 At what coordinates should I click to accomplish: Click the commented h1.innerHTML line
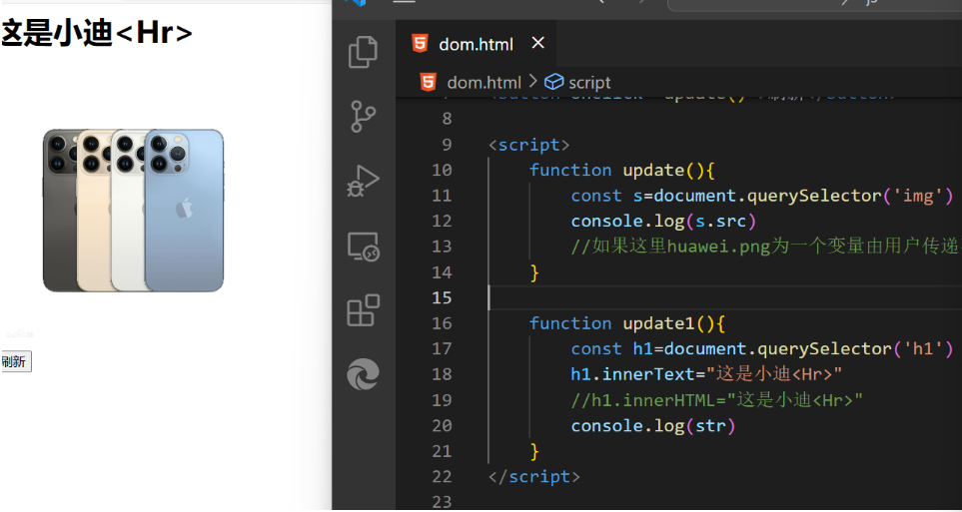717,400
